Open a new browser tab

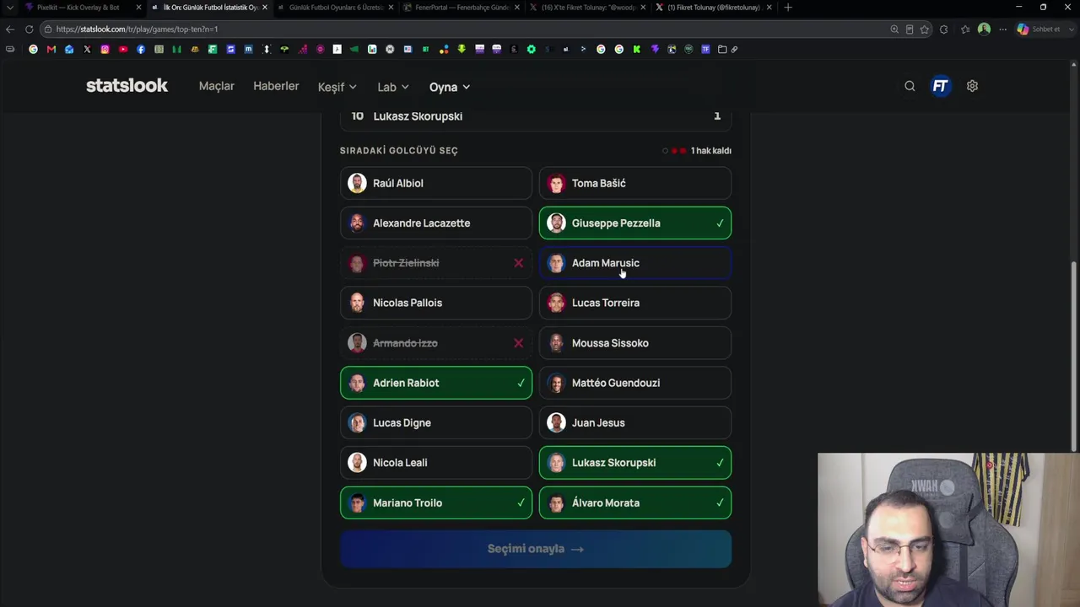coord(788,8)
